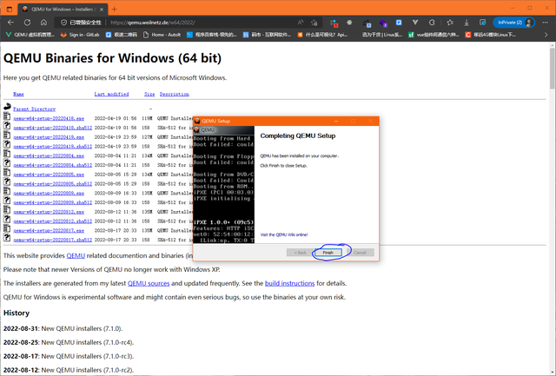Click Cancel in the QEMU Setup dialog
The image size is (556, 376).
point(360,253)
